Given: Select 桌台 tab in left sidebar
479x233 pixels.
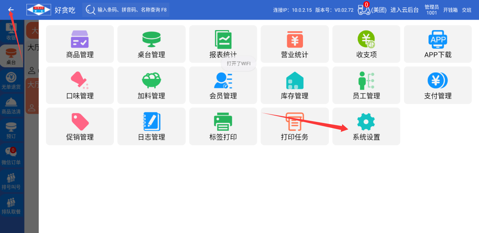Looking at the screenshot, I should tap(11, 56).
